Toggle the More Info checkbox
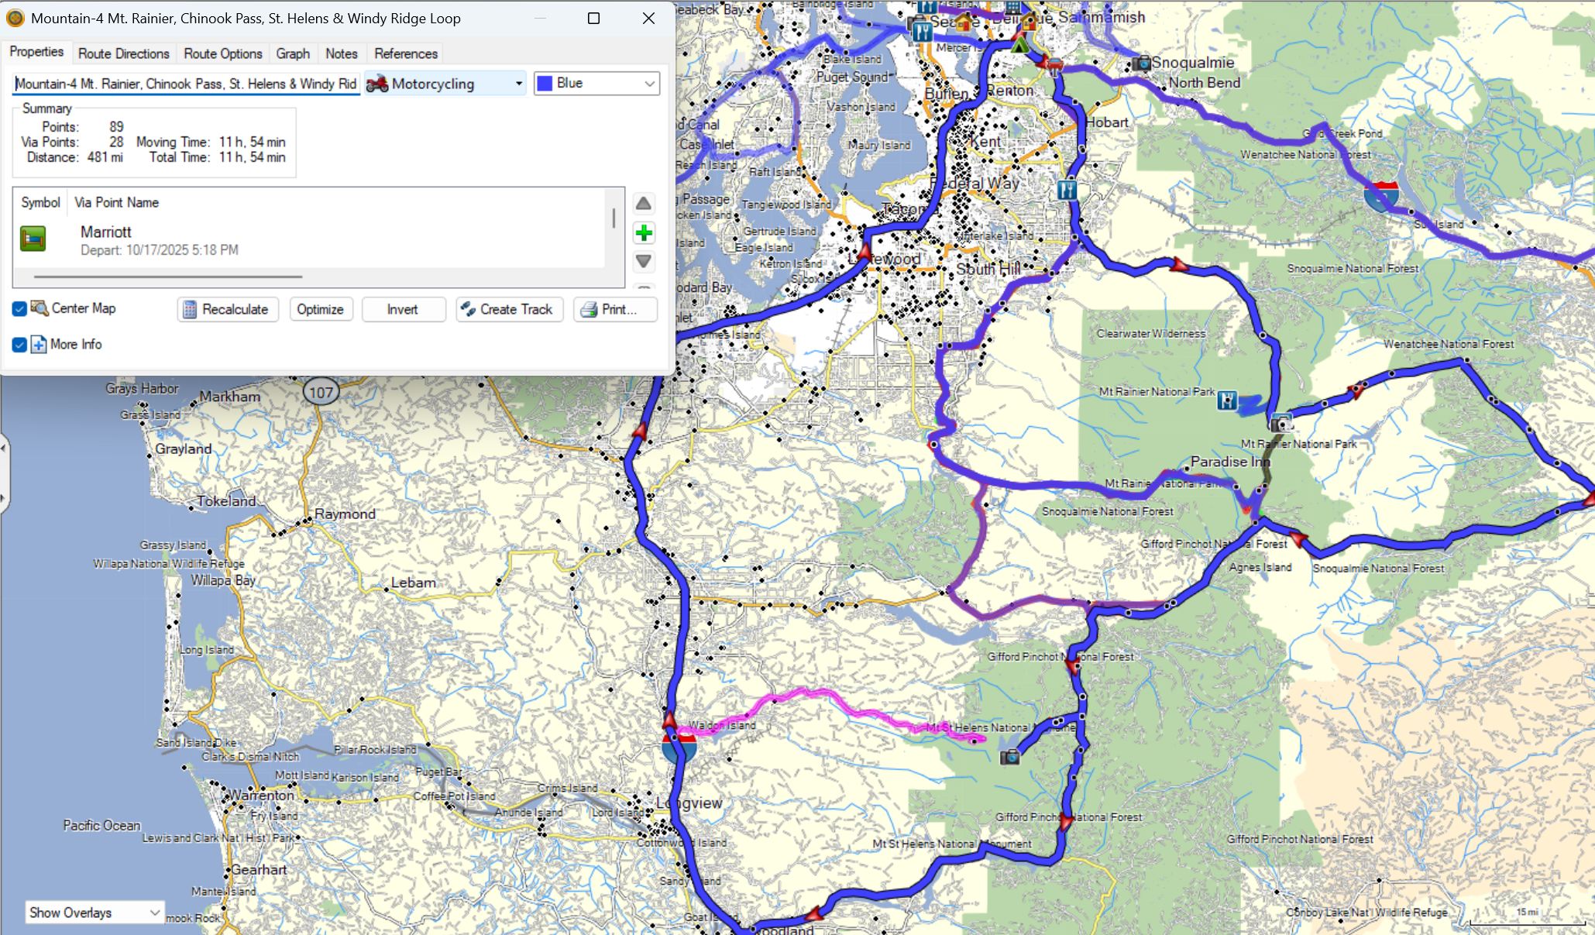The height and width of the screenshot is (935, 1595). tap(19, 345)
